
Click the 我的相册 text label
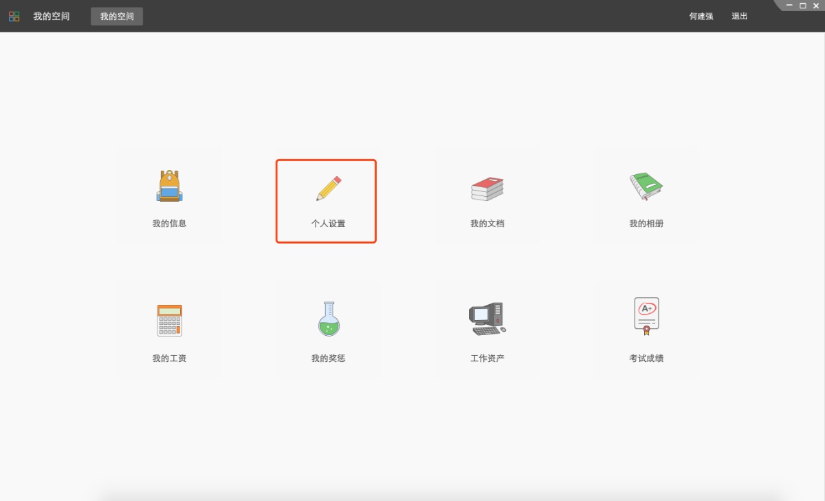[646, 224]
